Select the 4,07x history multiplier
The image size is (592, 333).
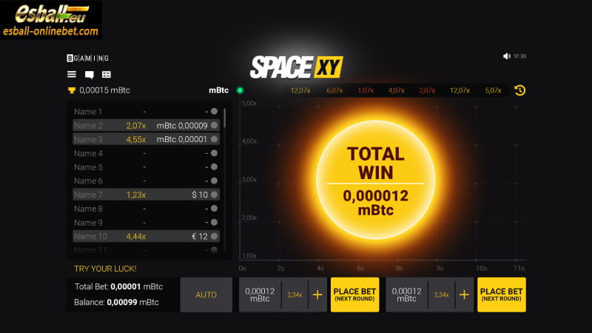[396, 90]
